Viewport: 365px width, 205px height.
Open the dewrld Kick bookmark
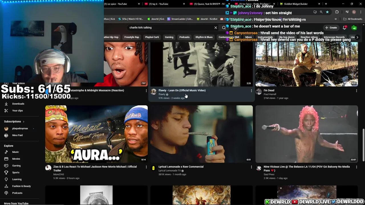click(156, 19)
